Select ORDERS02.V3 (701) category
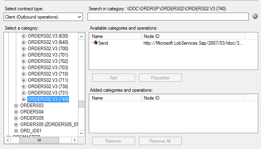This screenshot has width=261, height=149. (48, 55)
